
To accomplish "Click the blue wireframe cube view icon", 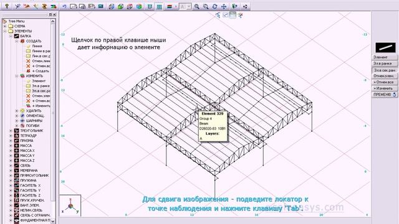I will point(112,6).
